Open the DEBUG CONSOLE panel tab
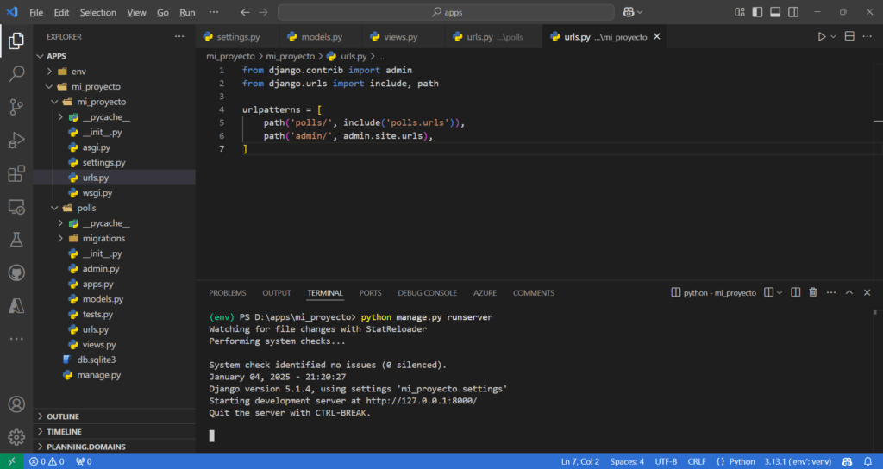The height and width of the screenshot is (469, 883). click(428, 293)
